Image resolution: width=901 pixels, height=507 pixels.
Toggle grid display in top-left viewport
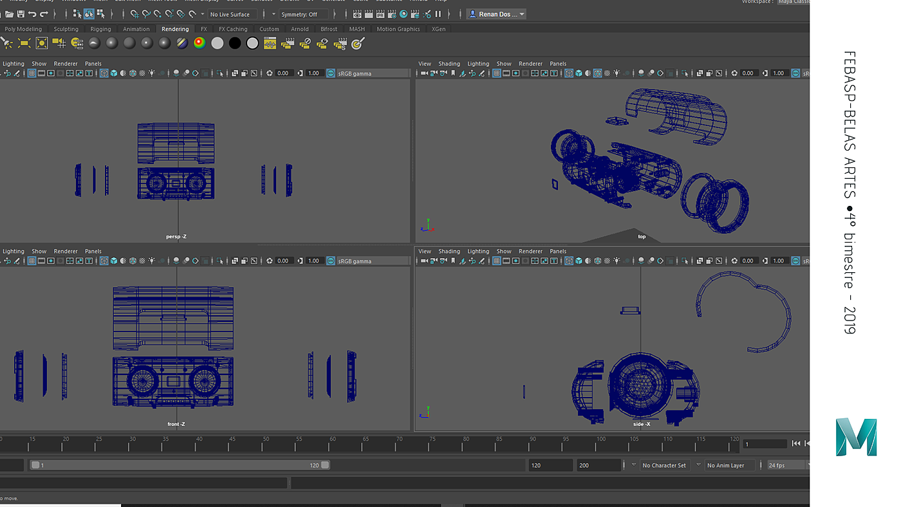pos(32,73)
